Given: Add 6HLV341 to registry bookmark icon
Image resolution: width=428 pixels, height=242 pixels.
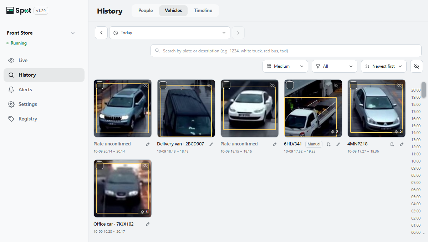Looking at the screenshot, I should coord(328,144).
